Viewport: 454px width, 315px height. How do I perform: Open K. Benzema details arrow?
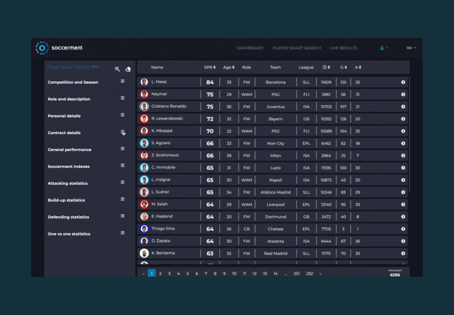coord(403,254)
